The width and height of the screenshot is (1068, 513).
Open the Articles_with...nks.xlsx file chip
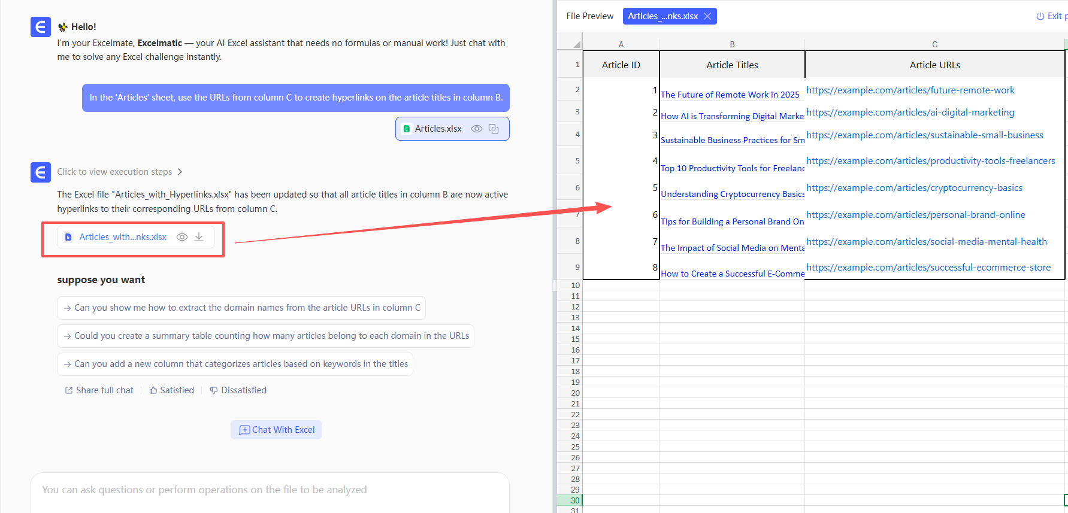point(123,237)
